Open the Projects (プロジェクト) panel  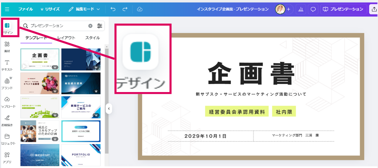click(x=7, y=138)
